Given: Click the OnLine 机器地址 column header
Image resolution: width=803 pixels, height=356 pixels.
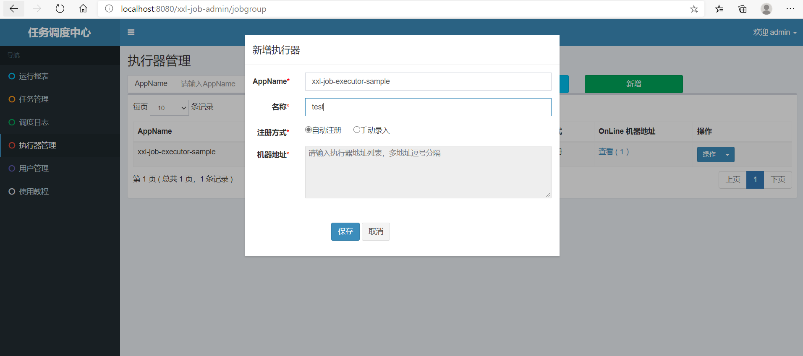Looking at the screenshot, I should click(x=627, y=131).
